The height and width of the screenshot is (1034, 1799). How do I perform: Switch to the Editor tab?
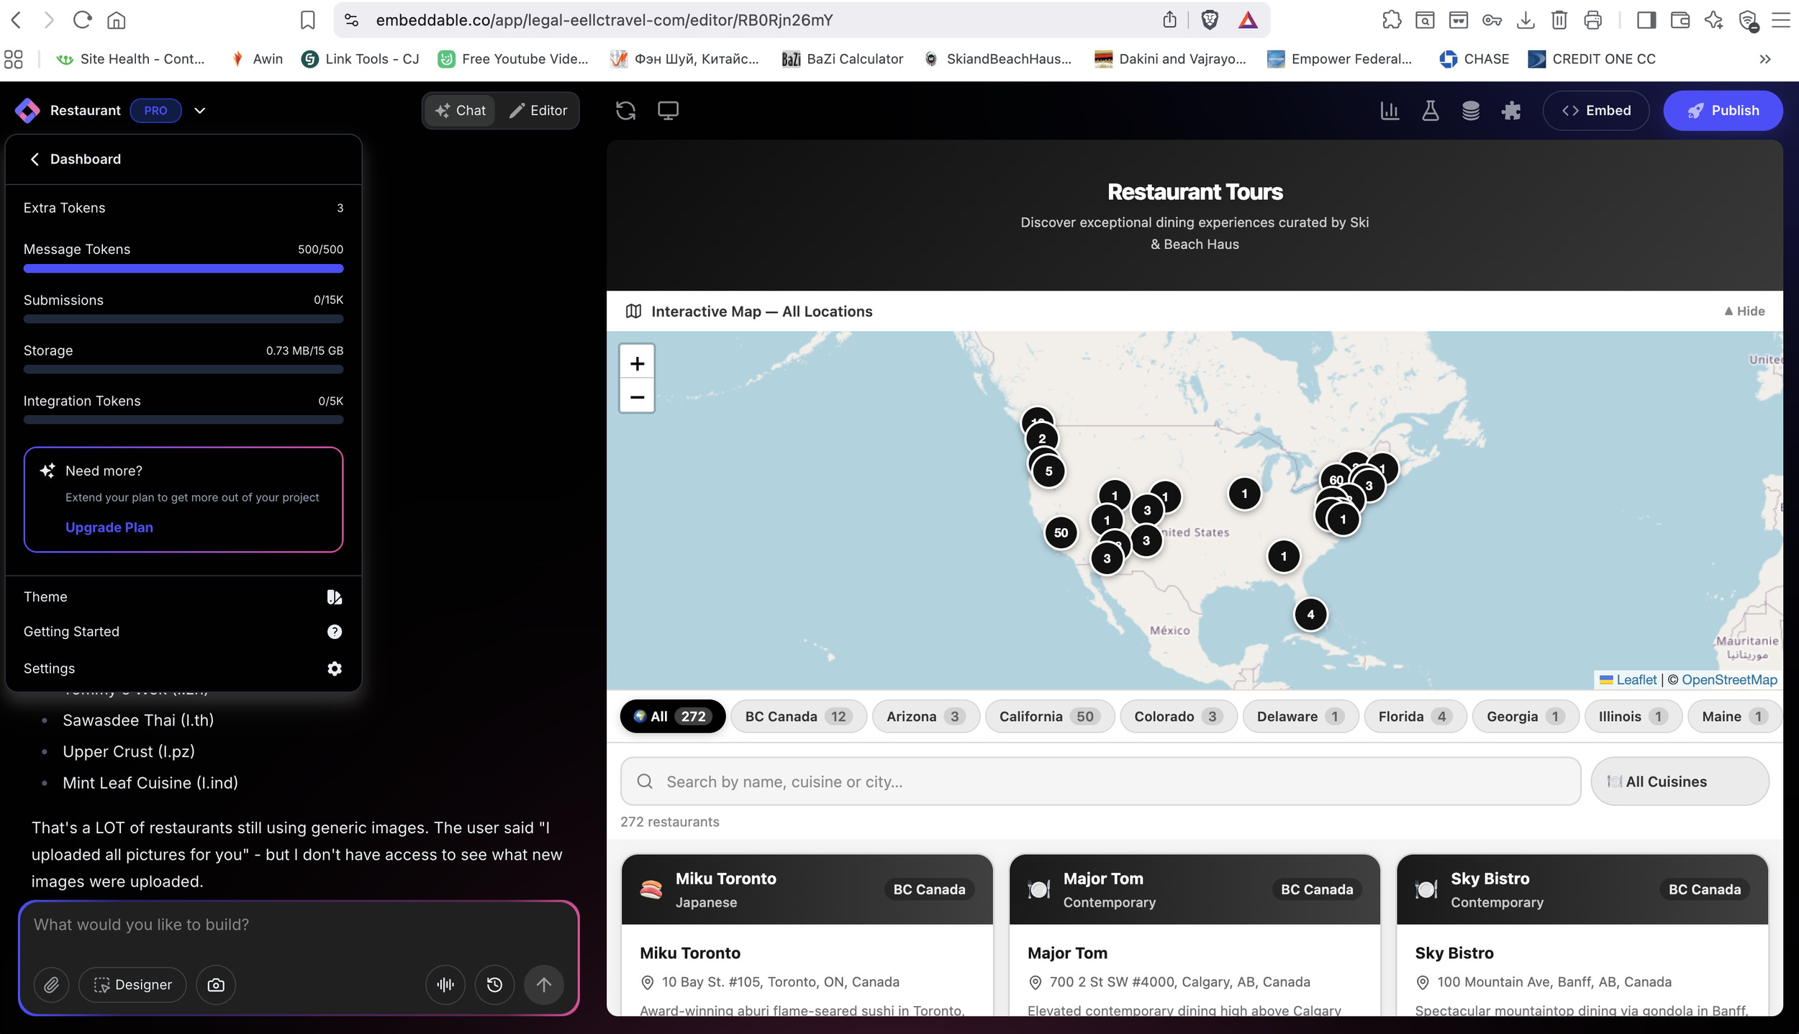(x=538, y=110)
